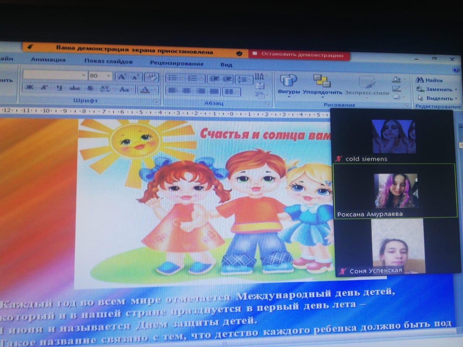This screenshot has width=463, height=347.
Task: Toggle italic (К) formatting
Action: click(44, 87)
